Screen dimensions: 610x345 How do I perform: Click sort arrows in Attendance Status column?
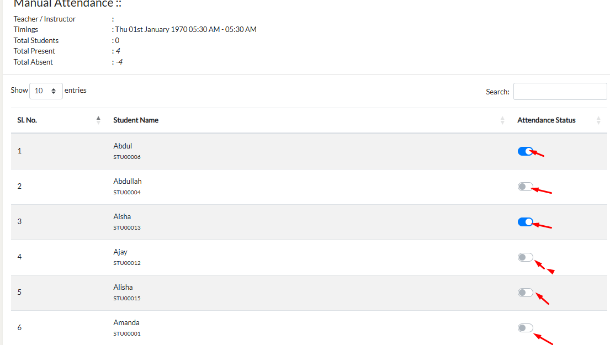[x=598, y=120]
